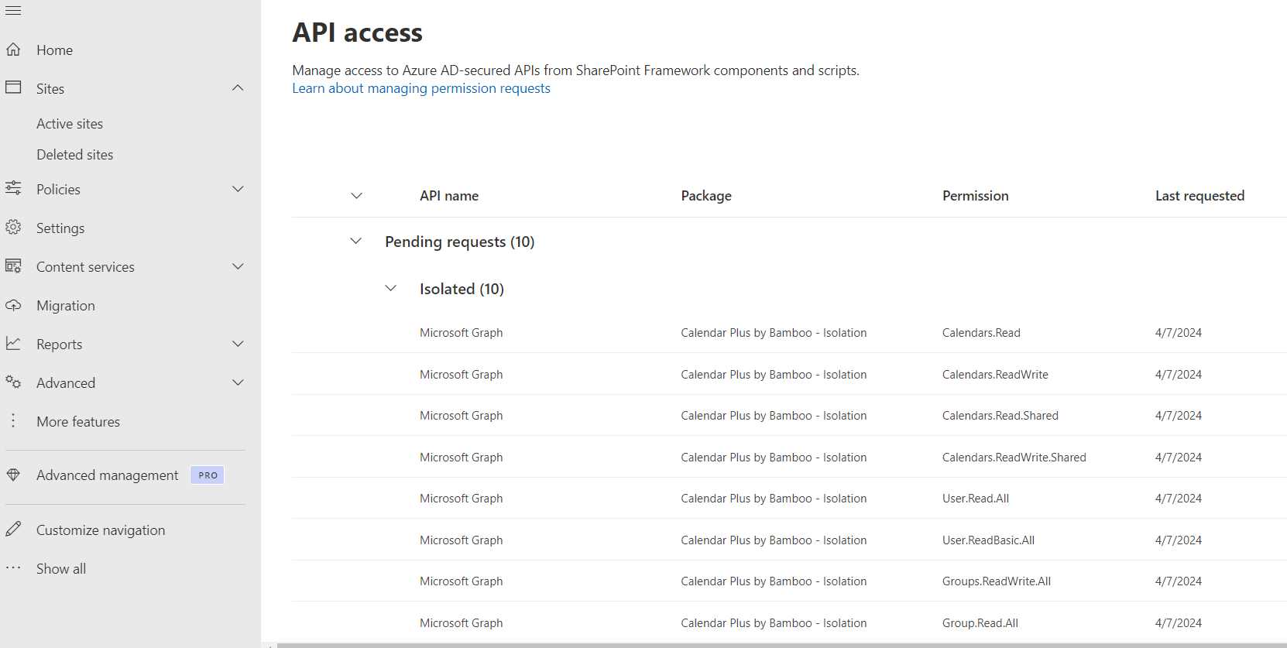
Task: Click the More features dots icon
Action: click(13, 420)
